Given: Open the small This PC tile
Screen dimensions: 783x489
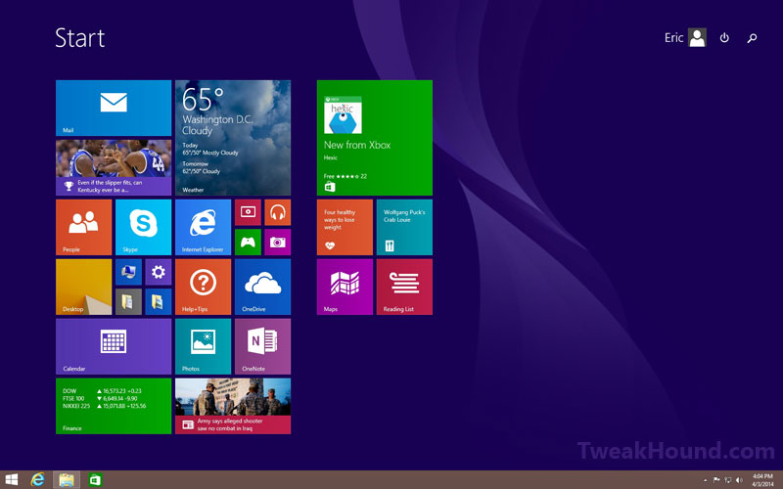Looking at the screenshot, I should [128, 272].
